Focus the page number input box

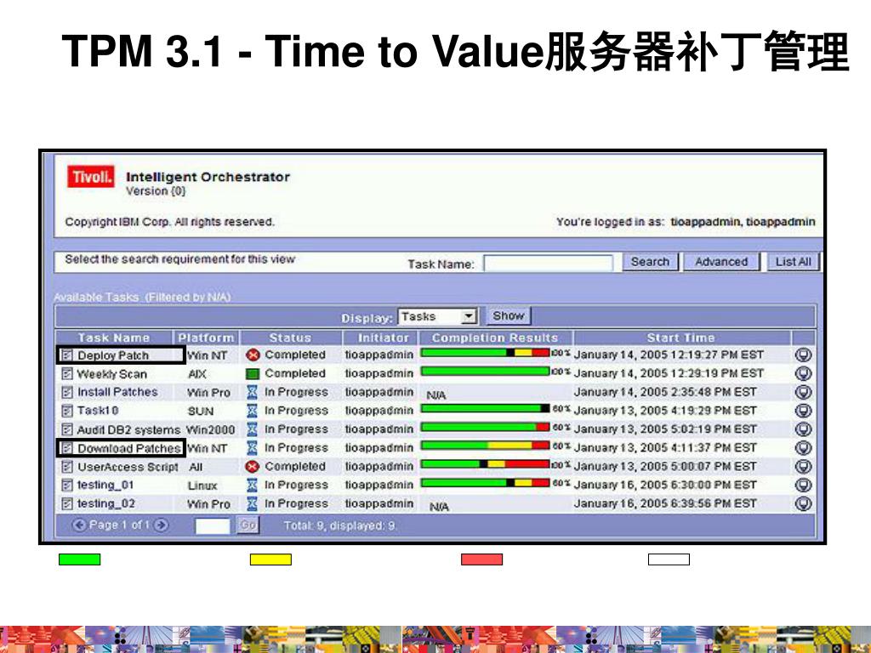click(x=213, y=525)
